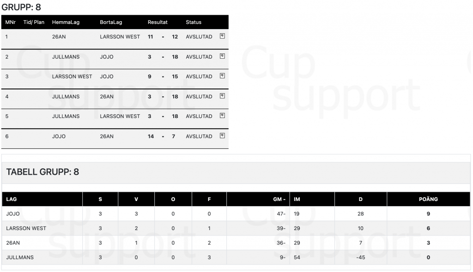This screenshot has height=272, width=473.
Task: Click home team 26AN in match 1
Action: pos(59,37)
